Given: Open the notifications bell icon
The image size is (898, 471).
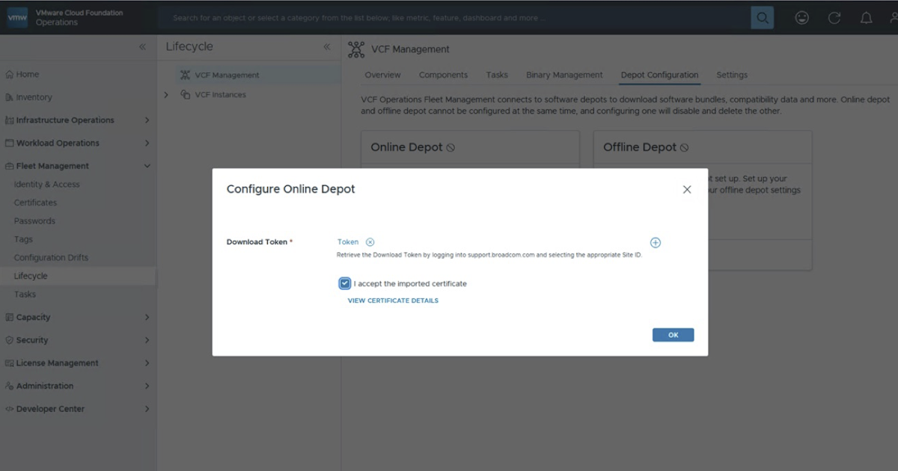Looking at the screenshot, I should coord(866,18).
